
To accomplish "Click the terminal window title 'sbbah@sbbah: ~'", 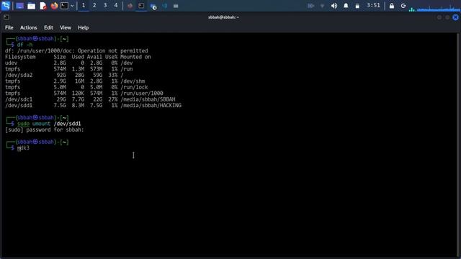I will point(223,17).
